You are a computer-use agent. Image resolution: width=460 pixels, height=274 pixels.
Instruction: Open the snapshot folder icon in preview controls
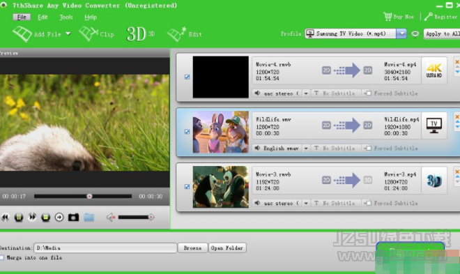pos(89,218)
